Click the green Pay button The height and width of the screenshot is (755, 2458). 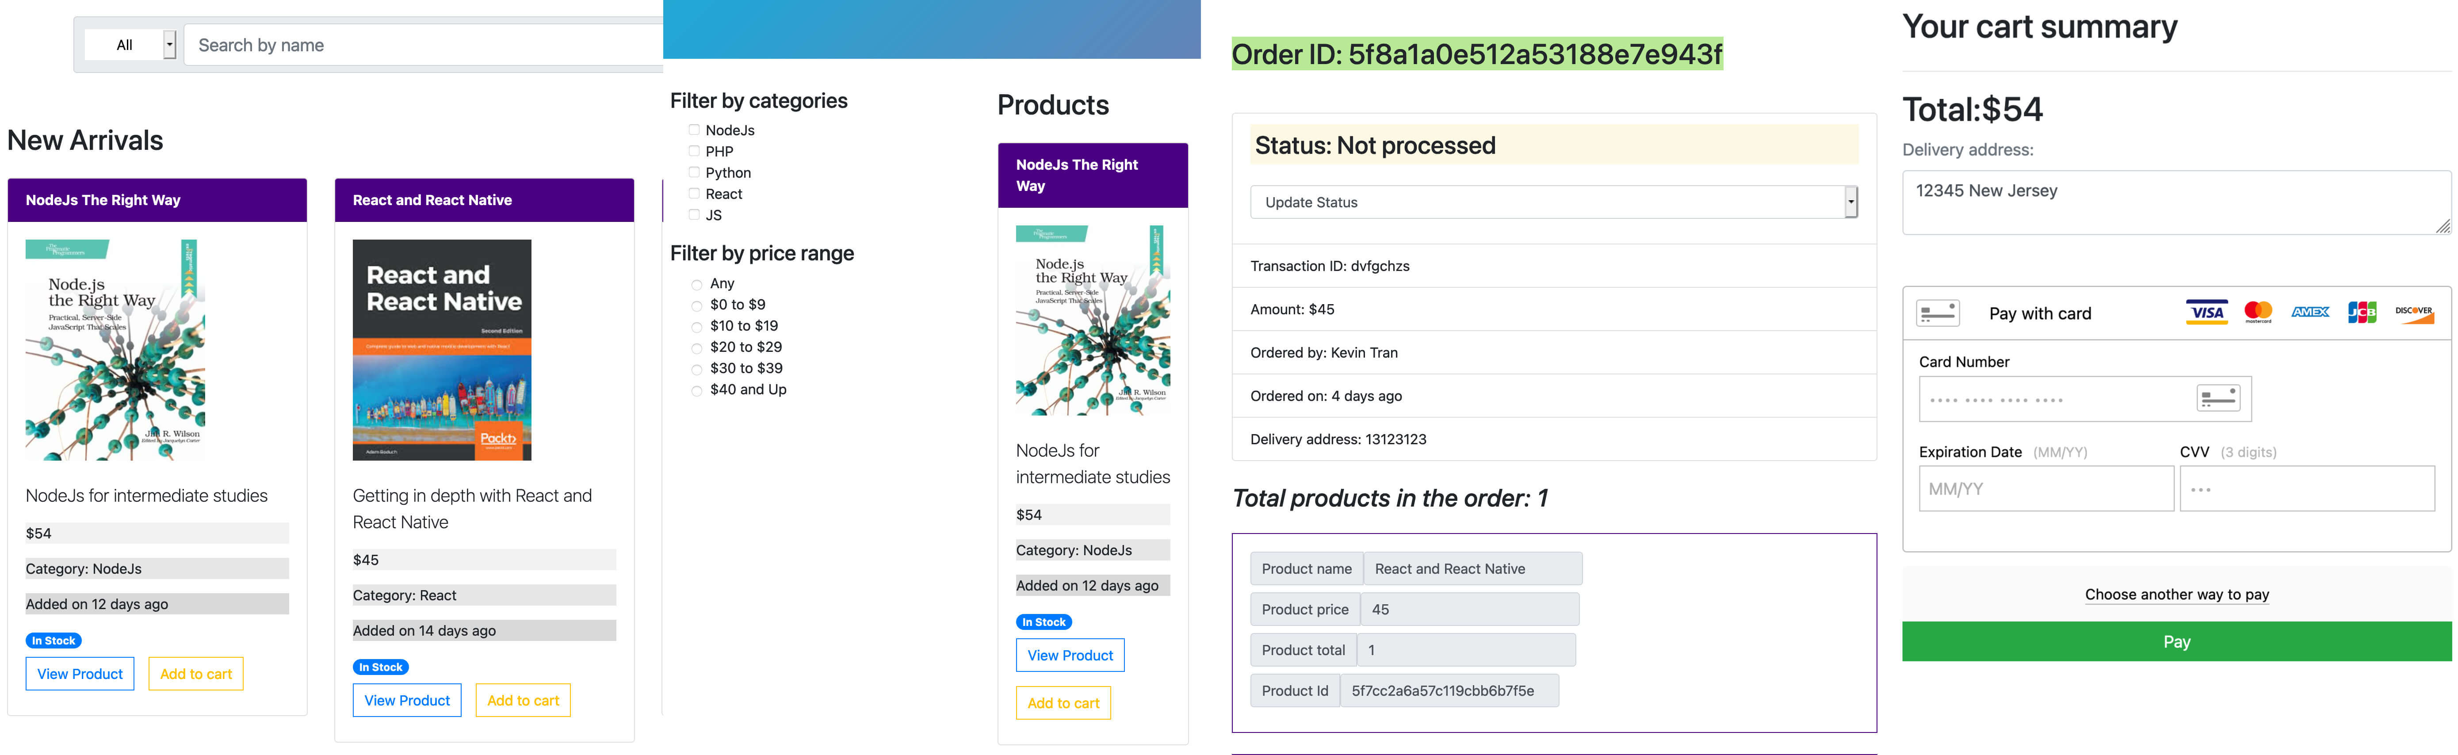coord(2175,641)
